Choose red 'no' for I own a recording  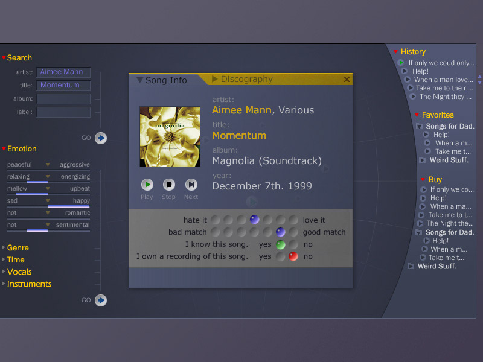tap(293, 256)
